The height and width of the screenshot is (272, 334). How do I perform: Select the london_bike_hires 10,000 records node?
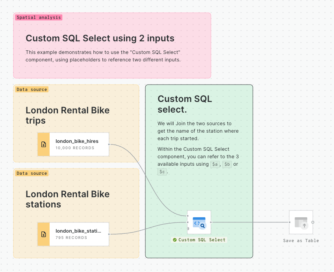(x=79, y=144)
